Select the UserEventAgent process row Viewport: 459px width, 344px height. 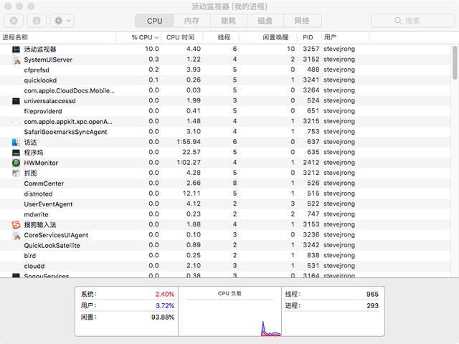[225, 204]
